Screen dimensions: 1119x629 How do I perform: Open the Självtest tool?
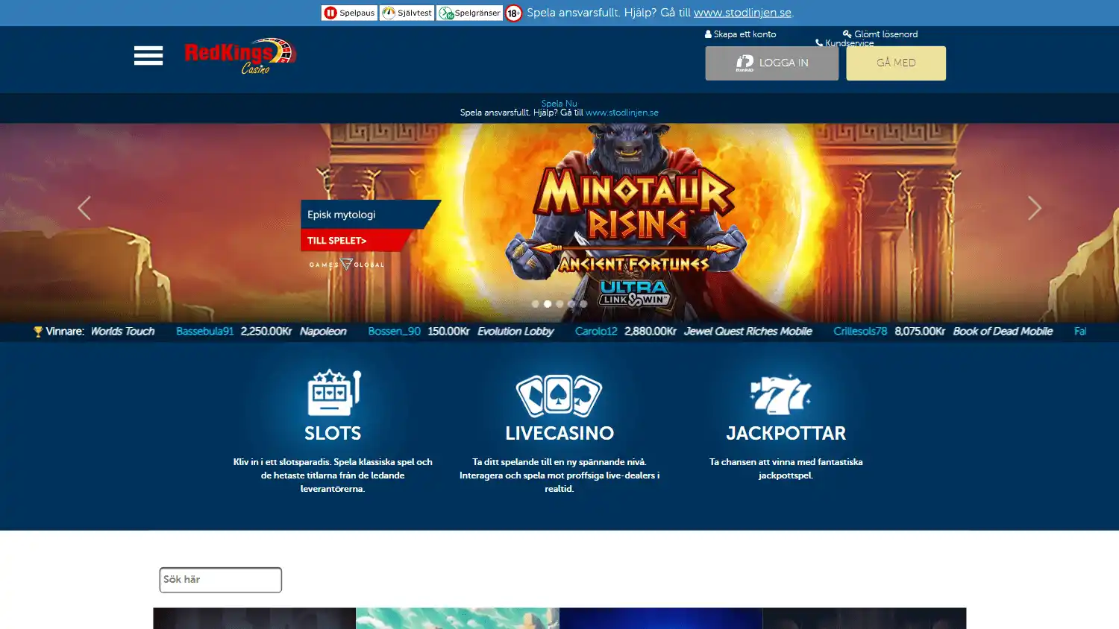tap(407, 13)
